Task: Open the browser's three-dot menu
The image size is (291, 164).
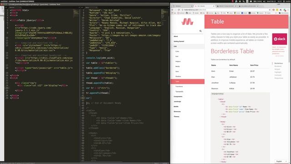Action: (x=288, y=10)
